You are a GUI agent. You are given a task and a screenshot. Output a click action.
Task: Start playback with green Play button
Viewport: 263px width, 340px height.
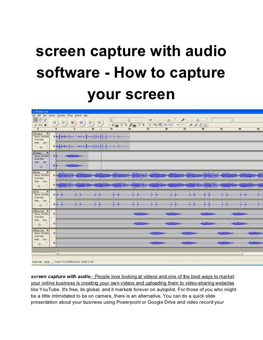pos(63,122)
